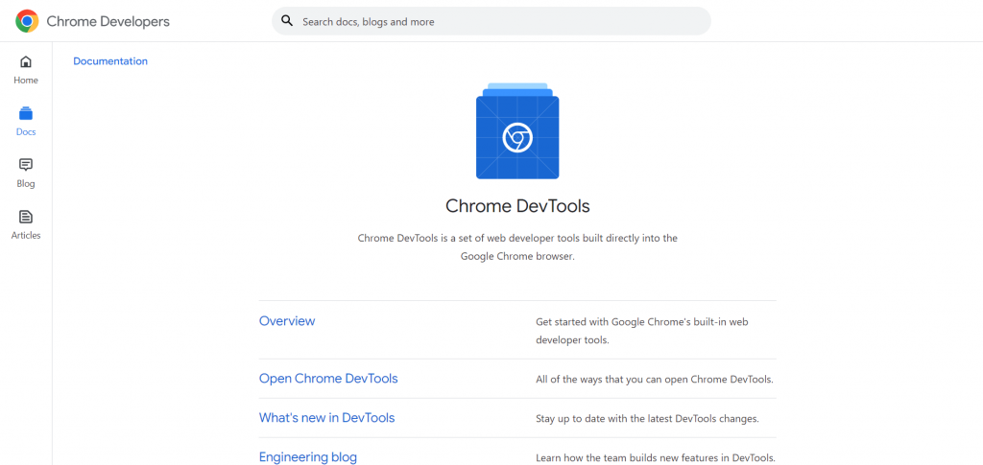Image resolution: width=983 pixels, height=465 pixels.
Task: Click the DevTools description paragraph text
Action: (x=517, y=246)
